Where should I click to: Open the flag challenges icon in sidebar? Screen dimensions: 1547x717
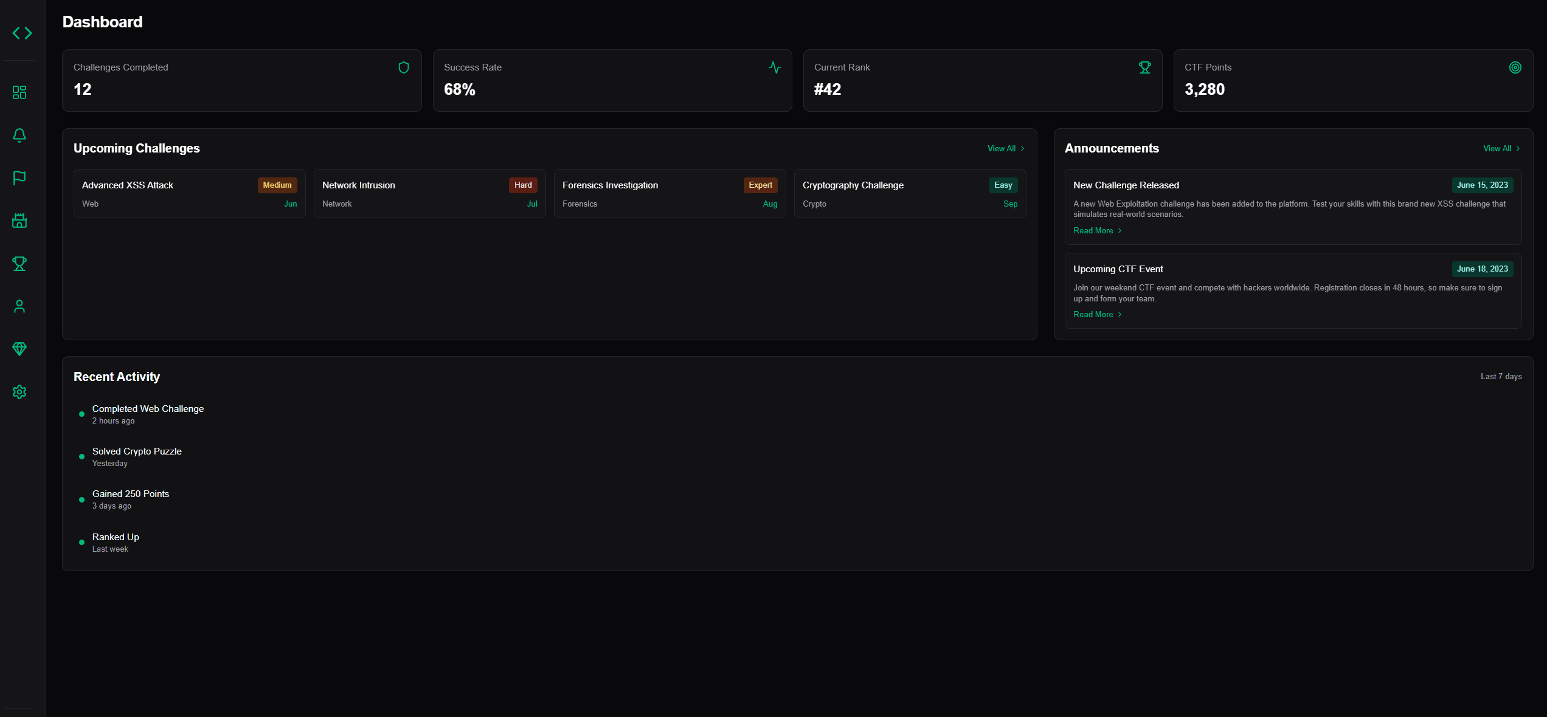(19, 177)
